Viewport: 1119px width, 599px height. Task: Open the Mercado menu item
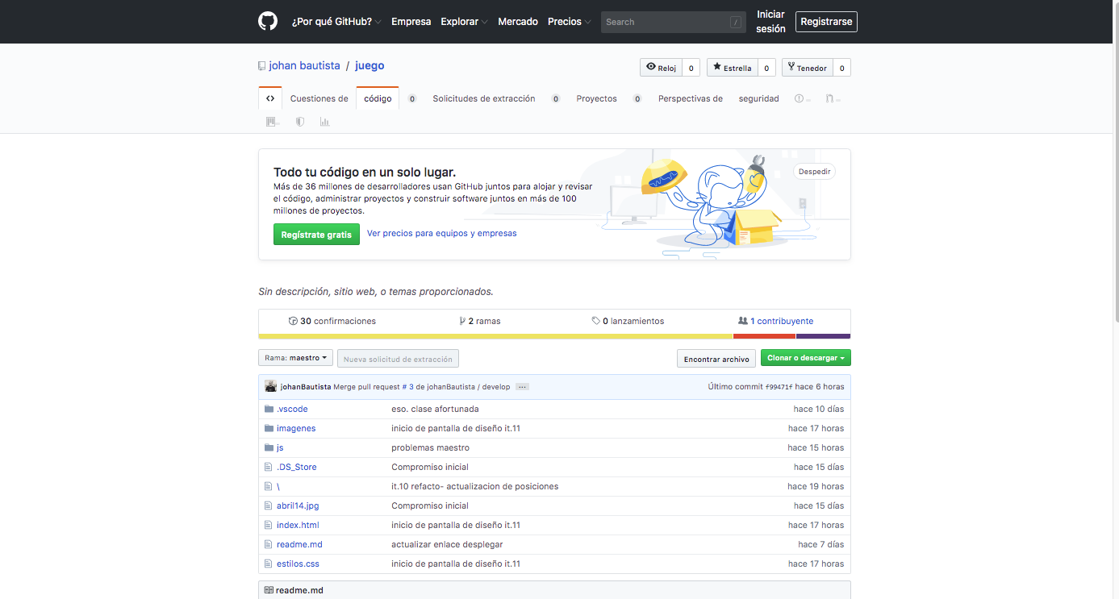pos(518,22)
